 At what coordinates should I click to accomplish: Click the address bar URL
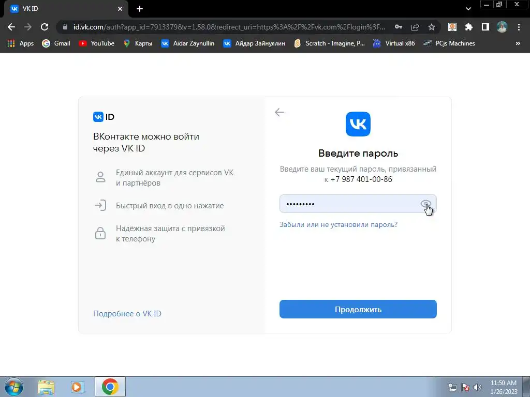229,27
